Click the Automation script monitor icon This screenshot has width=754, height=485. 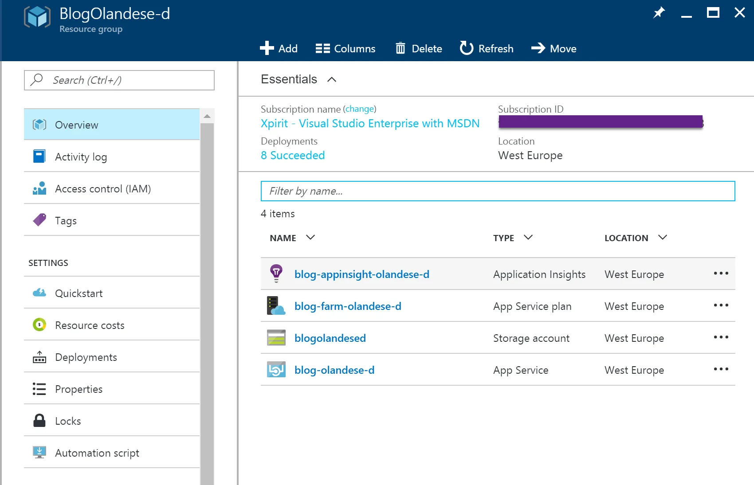click(39, 452)
